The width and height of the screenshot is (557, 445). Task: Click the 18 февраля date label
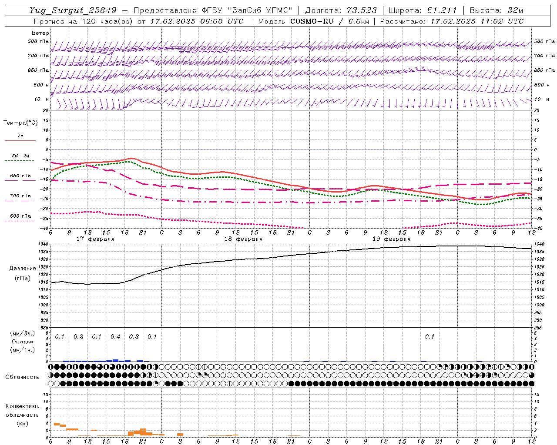[x=243, y=239]
